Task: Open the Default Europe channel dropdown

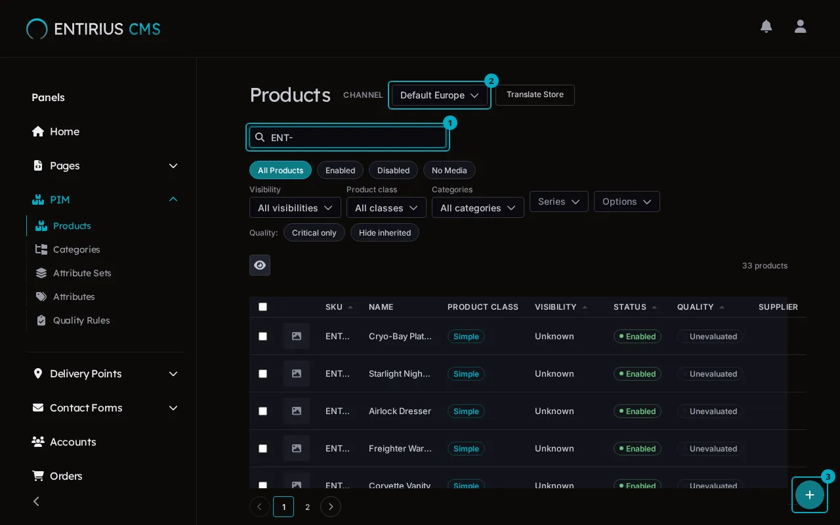Action: point(440,95)
